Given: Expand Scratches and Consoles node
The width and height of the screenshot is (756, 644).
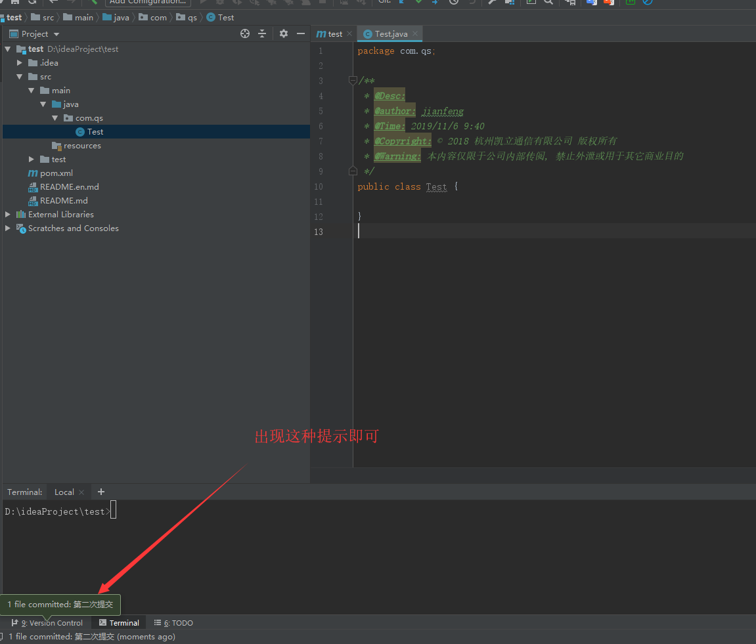Looking at the screenshot, I should coord(8,228).
